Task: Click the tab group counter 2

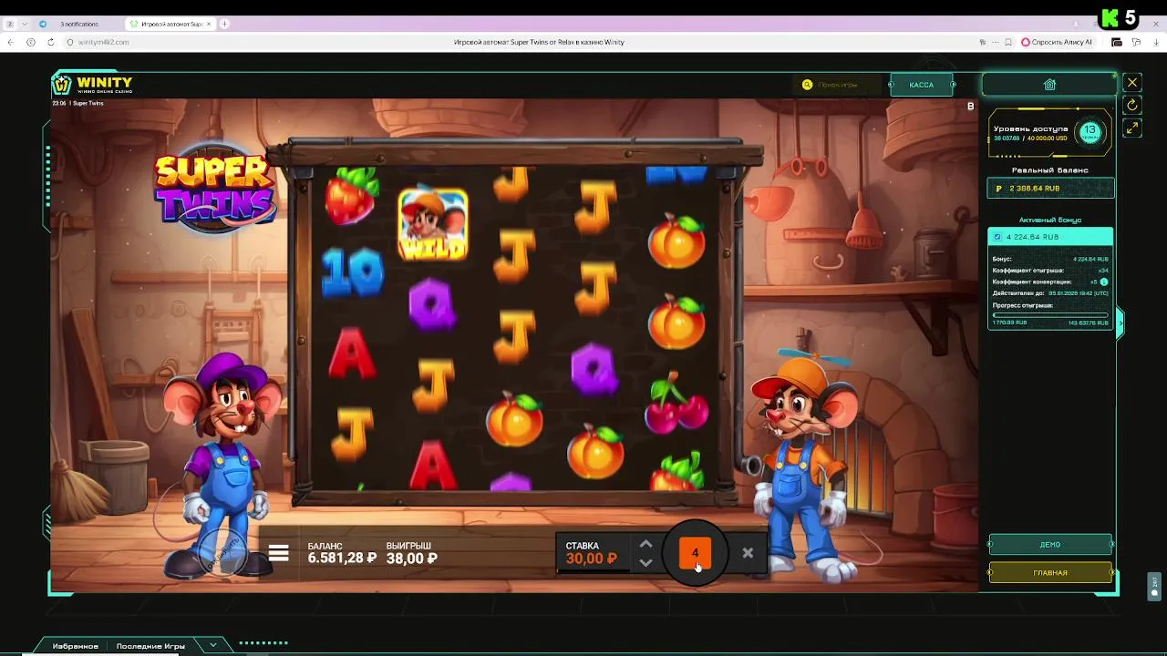Action: (x=10, y=24)
